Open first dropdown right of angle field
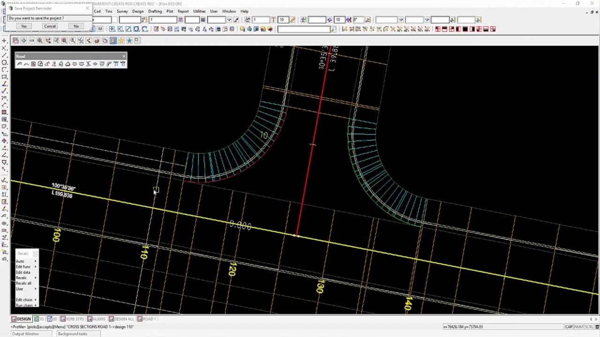 tap(401, 20)
